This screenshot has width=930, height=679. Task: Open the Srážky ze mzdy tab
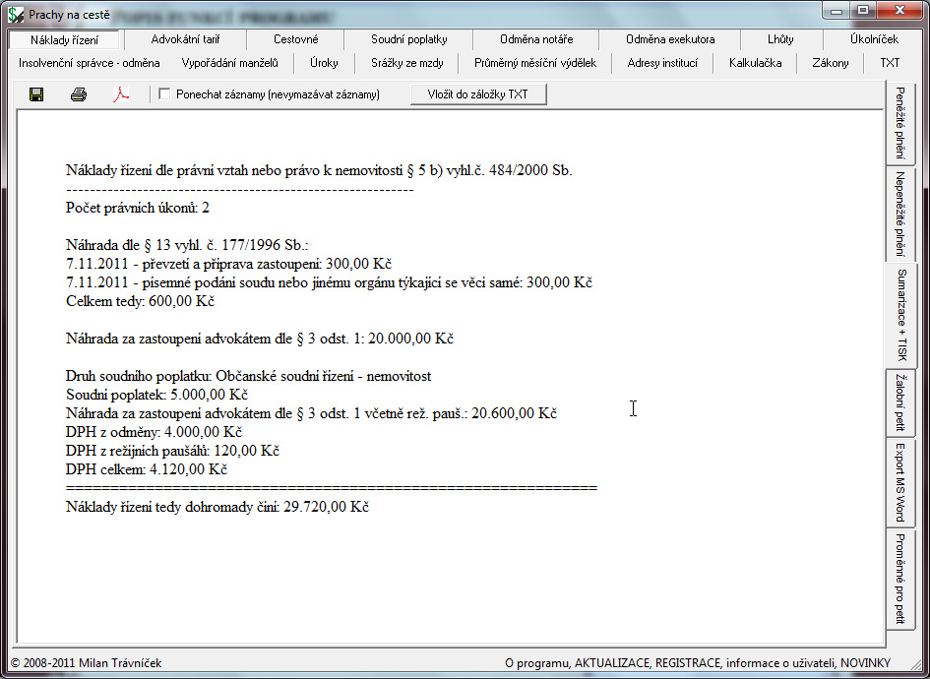[x=406, y=63]
